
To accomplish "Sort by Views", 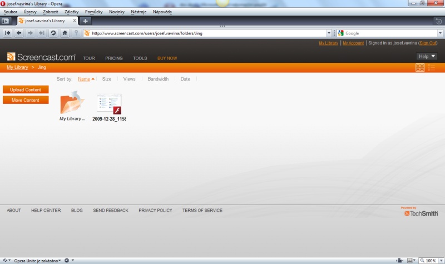I will click(x=129, y=79).
